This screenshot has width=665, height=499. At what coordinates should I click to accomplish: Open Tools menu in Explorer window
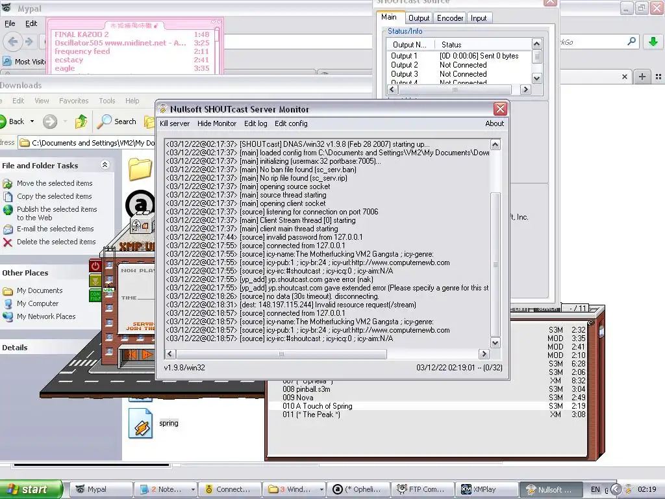pyautogui.click(x=107, y=101)
